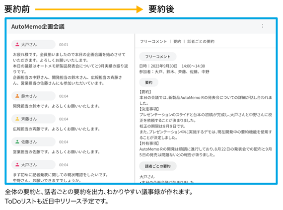Select the 鈴木さん speaker name chip
The height and width of the screenshot is (210, 283).
coord(33,96)
